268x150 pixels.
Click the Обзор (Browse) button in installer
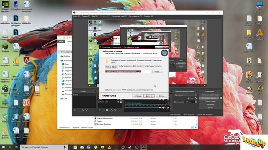tap(157, 72)
